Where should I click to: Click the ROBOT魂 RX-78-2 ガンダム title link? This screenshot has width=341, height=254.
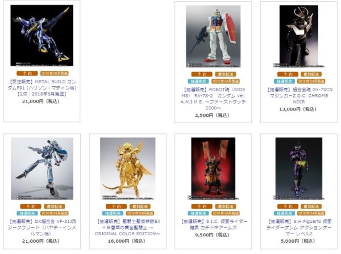tap(213, 99)
